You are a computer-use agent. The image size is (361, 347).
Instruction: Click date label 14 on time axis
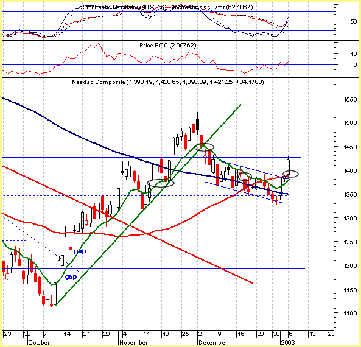pyautogui.click(x=67, y=334)
